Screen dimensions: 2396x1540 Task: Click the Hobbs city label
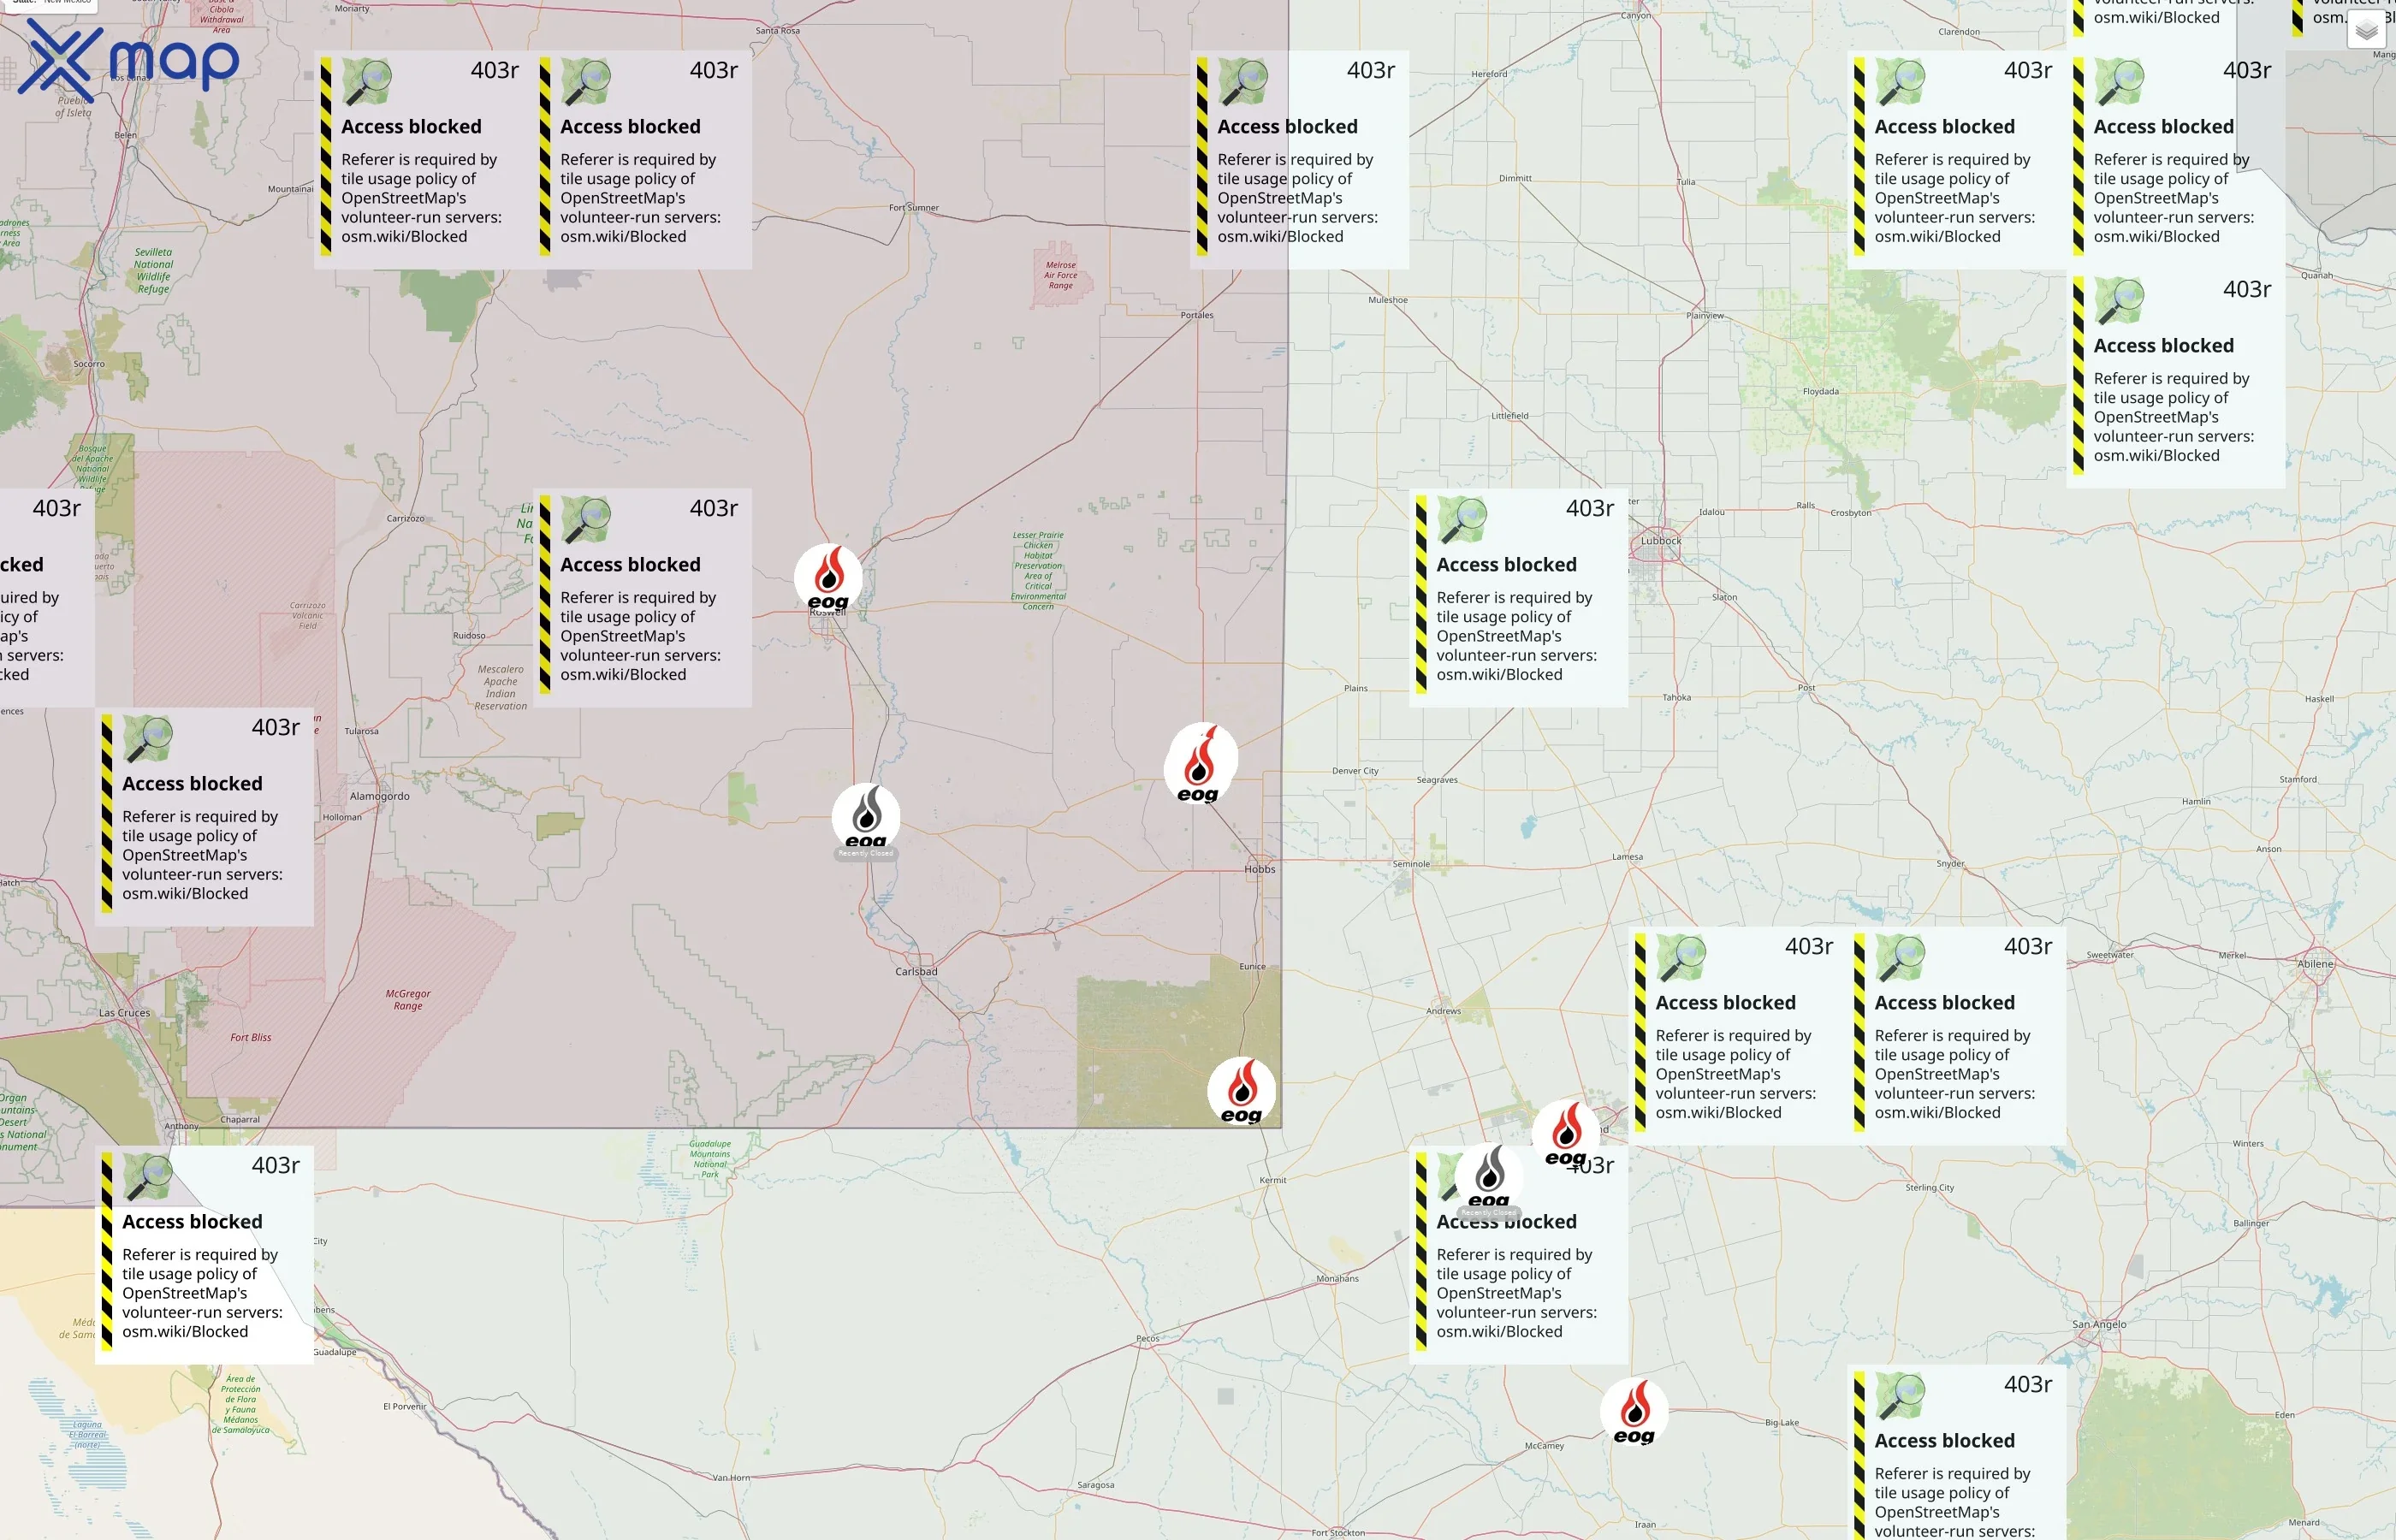(x=1260, y=869)
